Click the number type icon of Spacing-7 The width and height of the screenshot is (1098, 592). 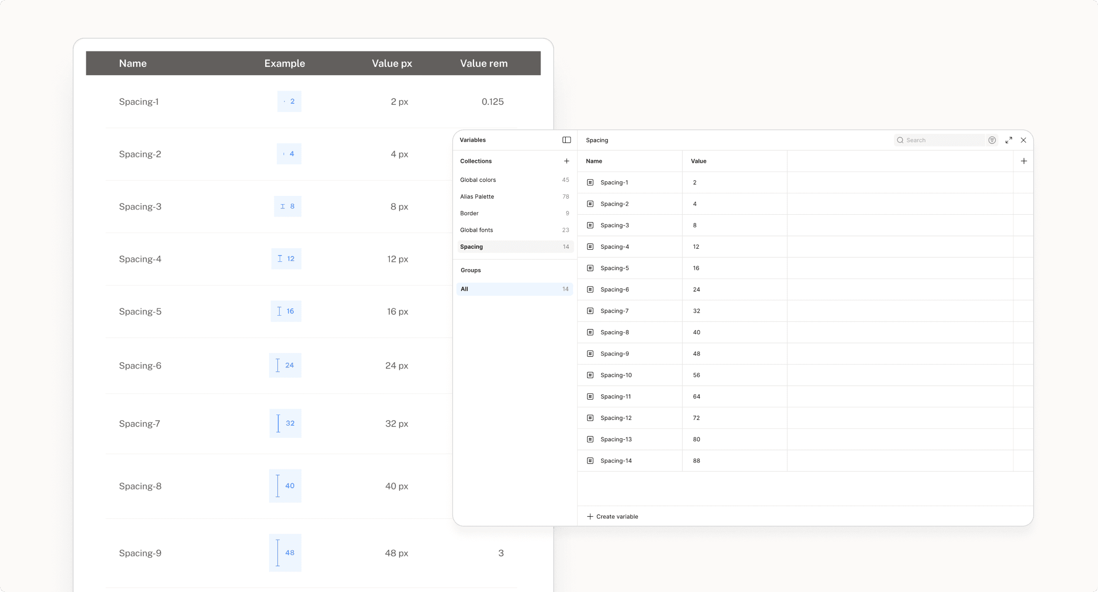pyautogui.click(x=590, y=311)
